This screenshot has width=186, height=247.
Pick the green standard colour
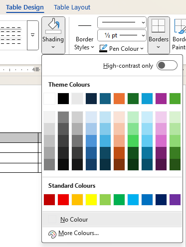click(x=119, y=200)
